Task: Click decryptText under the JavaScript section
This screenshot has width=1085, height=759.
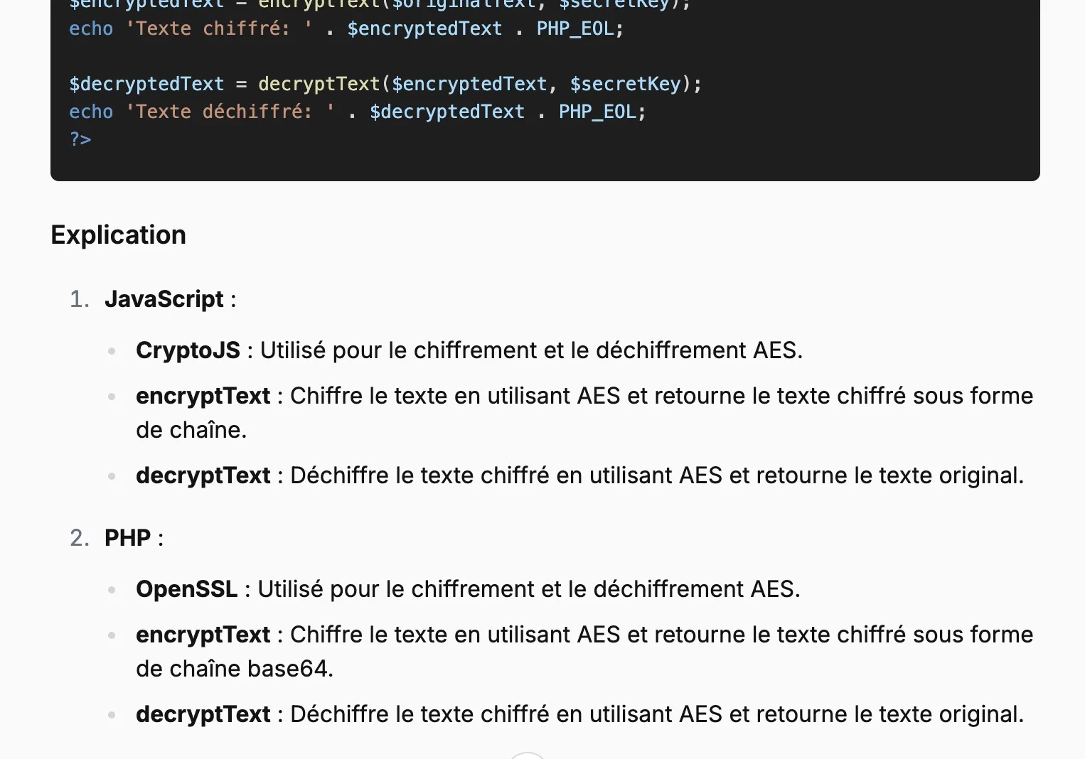Action: point(203,475)
